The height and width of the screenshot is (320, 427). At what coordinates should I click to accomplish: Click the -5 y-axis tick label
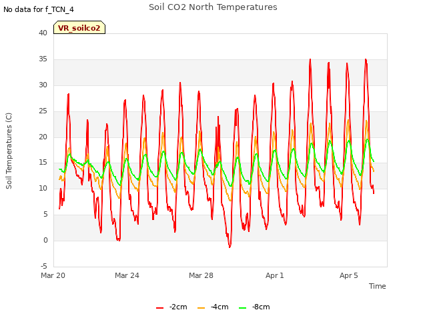[x=44, y=266]
